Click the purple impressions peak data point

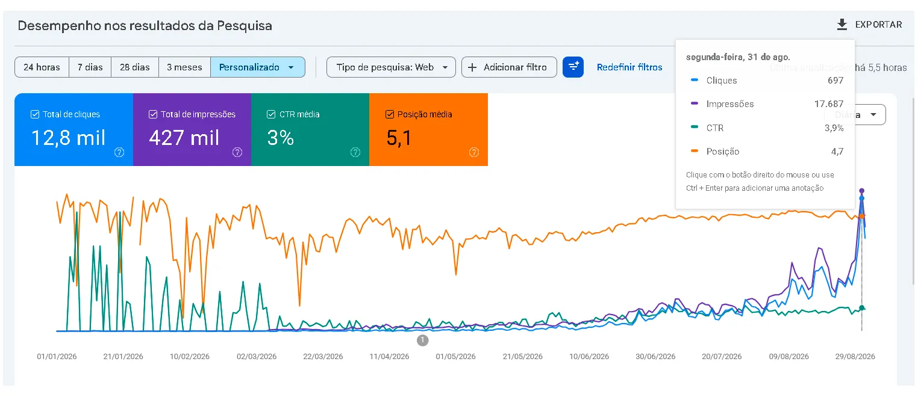[861, 191]
